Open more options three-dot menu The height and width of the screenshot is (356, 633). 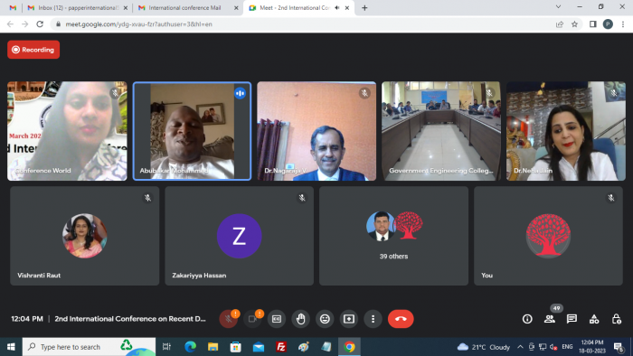[373, 319]
